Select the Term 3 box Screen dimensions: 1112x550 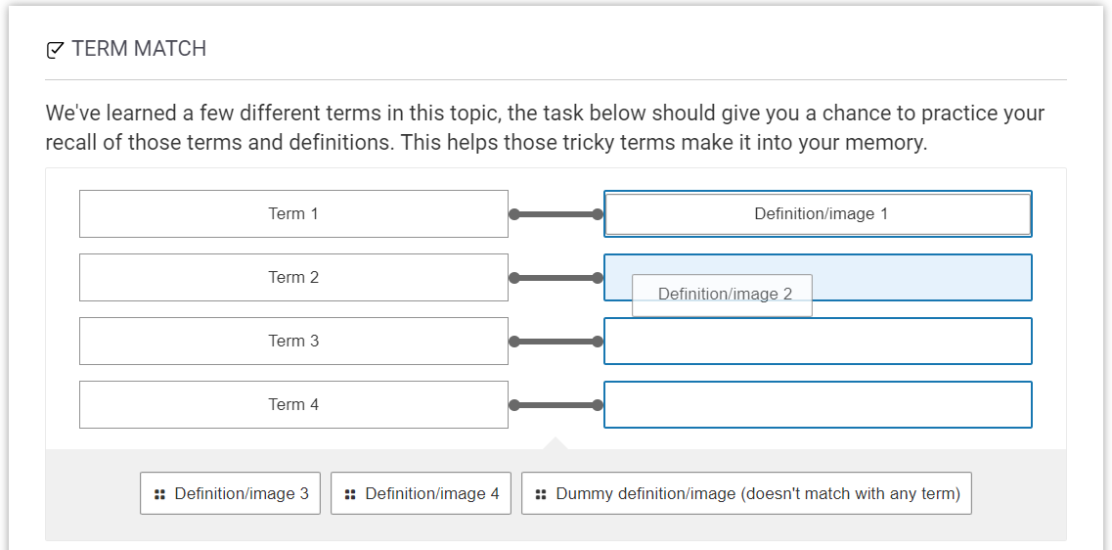point(293,341)
